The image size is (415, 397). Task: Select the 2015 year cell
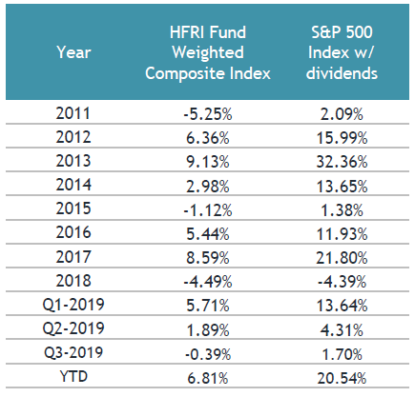73,208
